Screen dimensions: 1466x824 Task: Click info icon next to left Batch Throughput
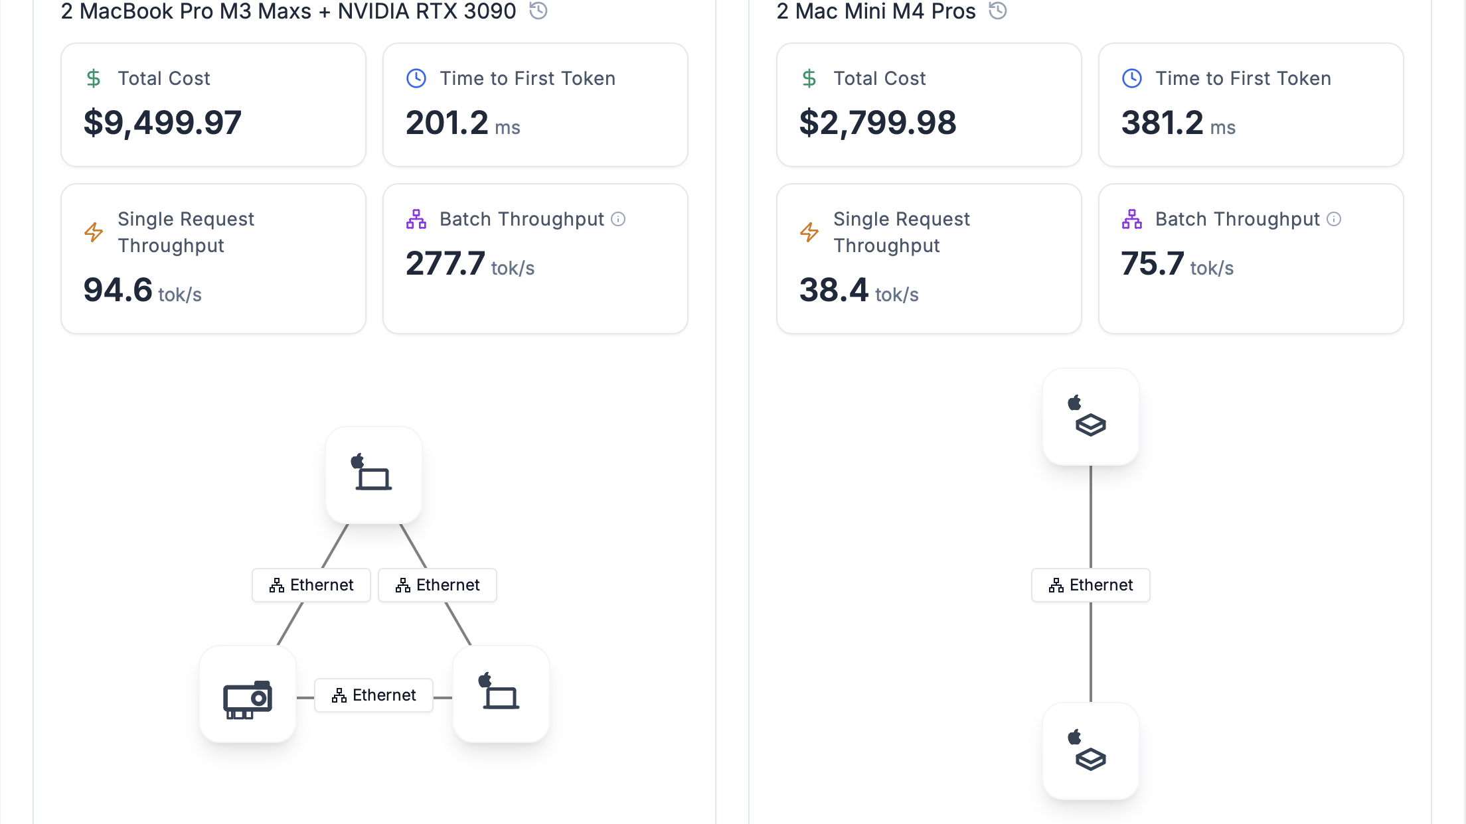pos(618,219)
